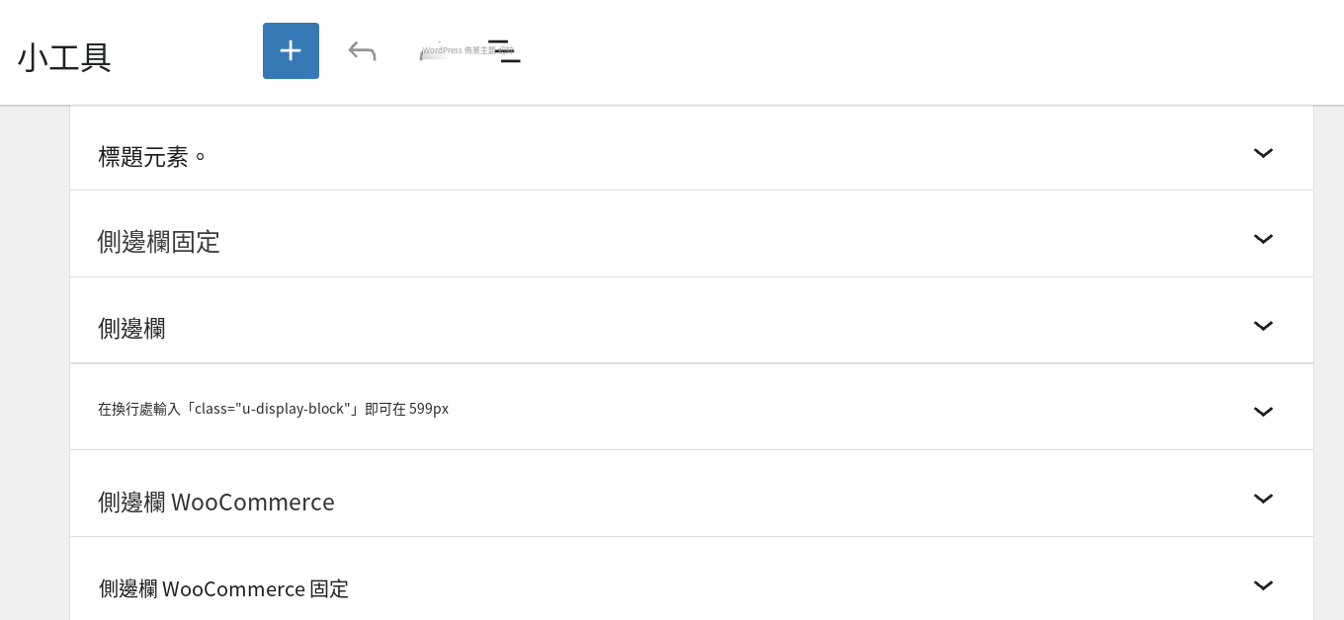
Task: Click empty header area right of list view
Action: tap(929, 51)
